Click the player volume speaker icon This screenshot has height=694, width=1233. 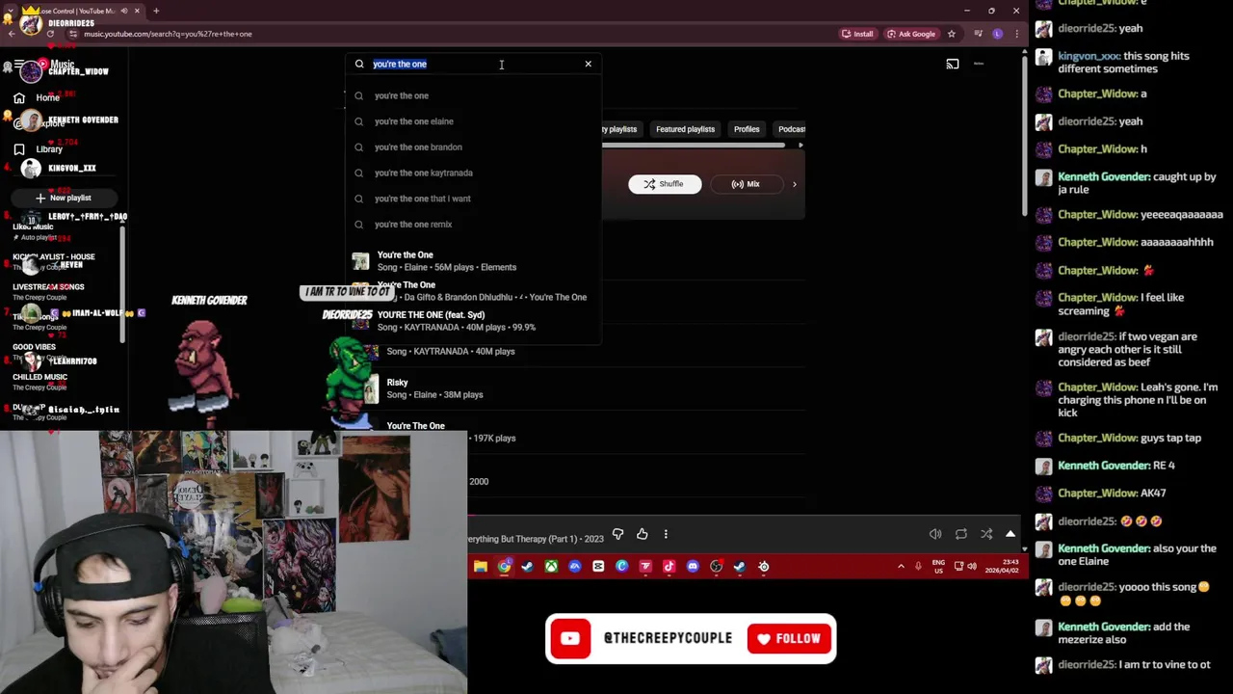(935, 534)
